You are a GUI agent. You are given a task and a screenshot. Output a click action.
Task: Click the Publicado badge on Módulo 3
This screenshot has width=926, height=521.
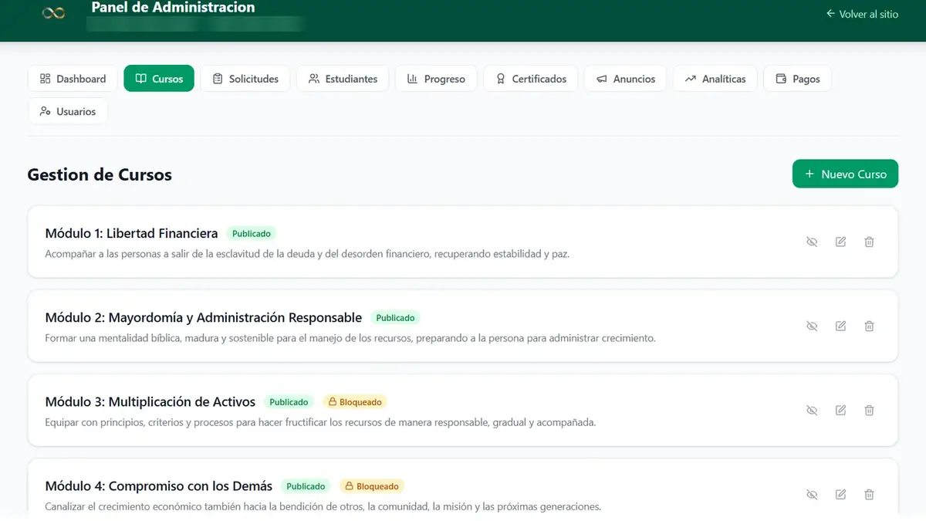tap(289, 402)
